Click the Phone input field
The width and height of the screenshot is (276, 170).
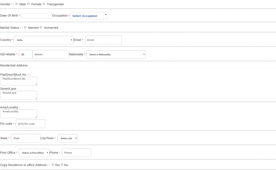[x=76, y=152]
